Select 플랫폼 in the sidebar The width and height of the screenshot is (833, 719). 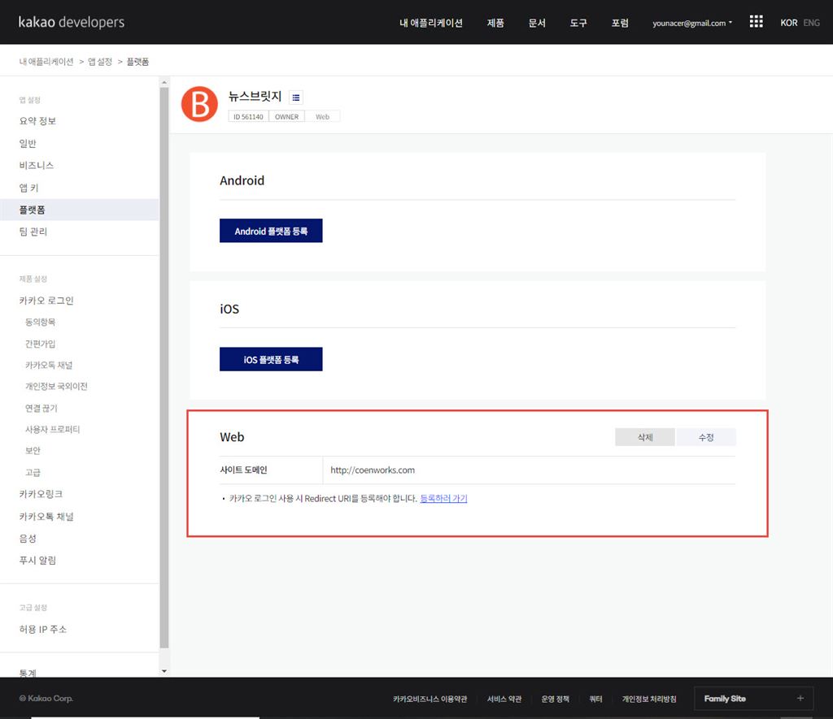[79, 210]
